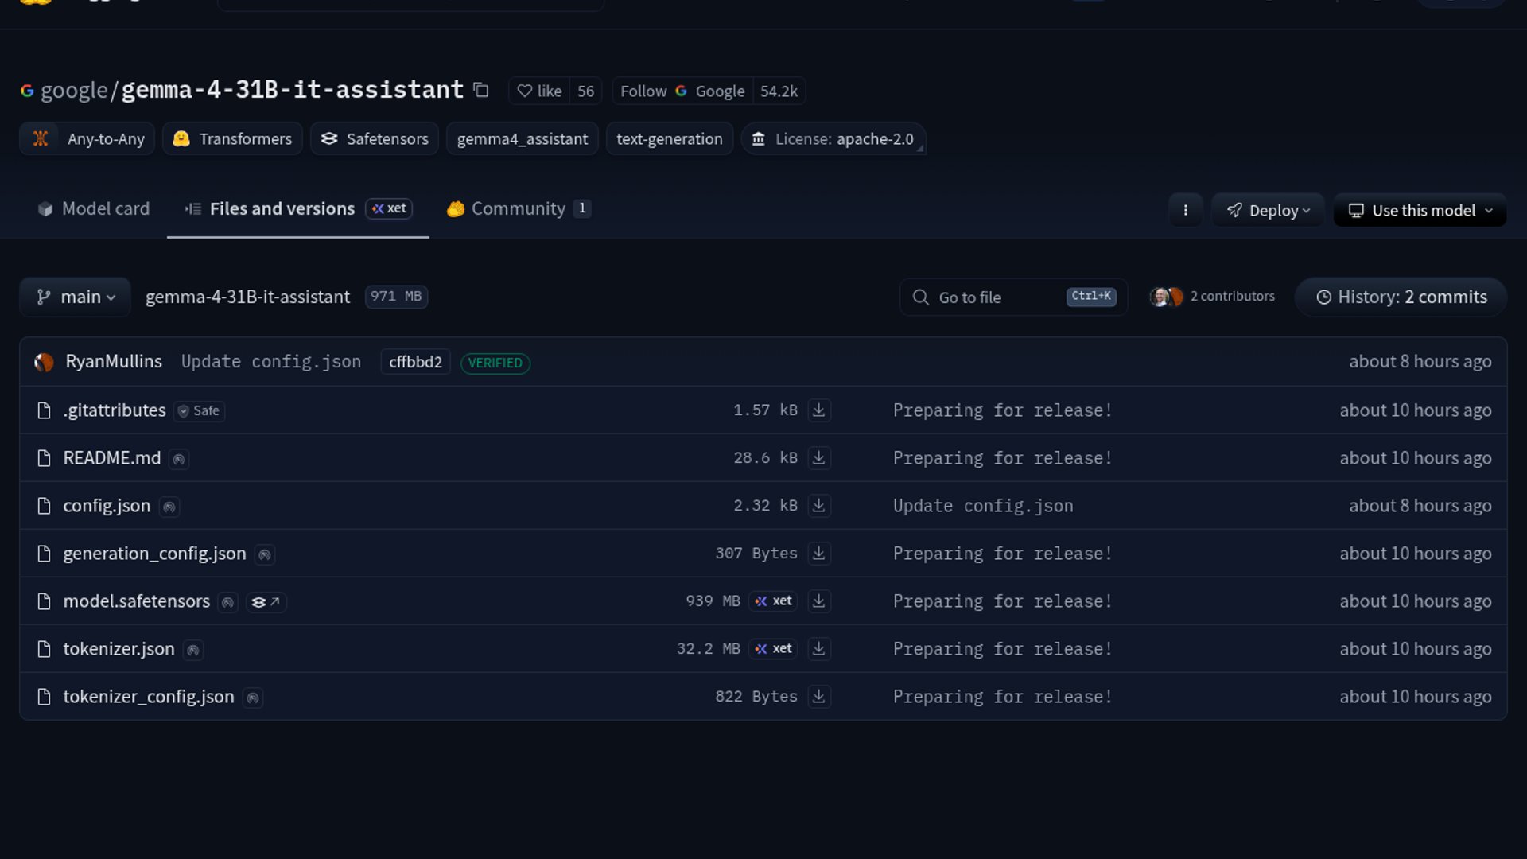Image resolution: width=1527 pixels, height=859 pixels.
Task: Click the gemma4_assistant tag
Action: coord(523,139)
